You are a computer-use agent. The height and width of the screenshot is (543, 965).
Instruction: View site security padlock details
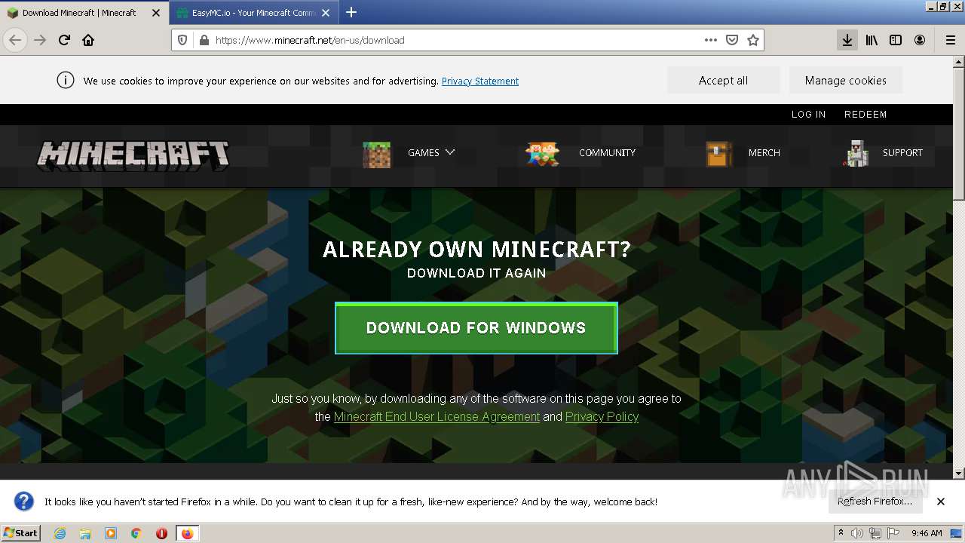(x=203, y=40)
